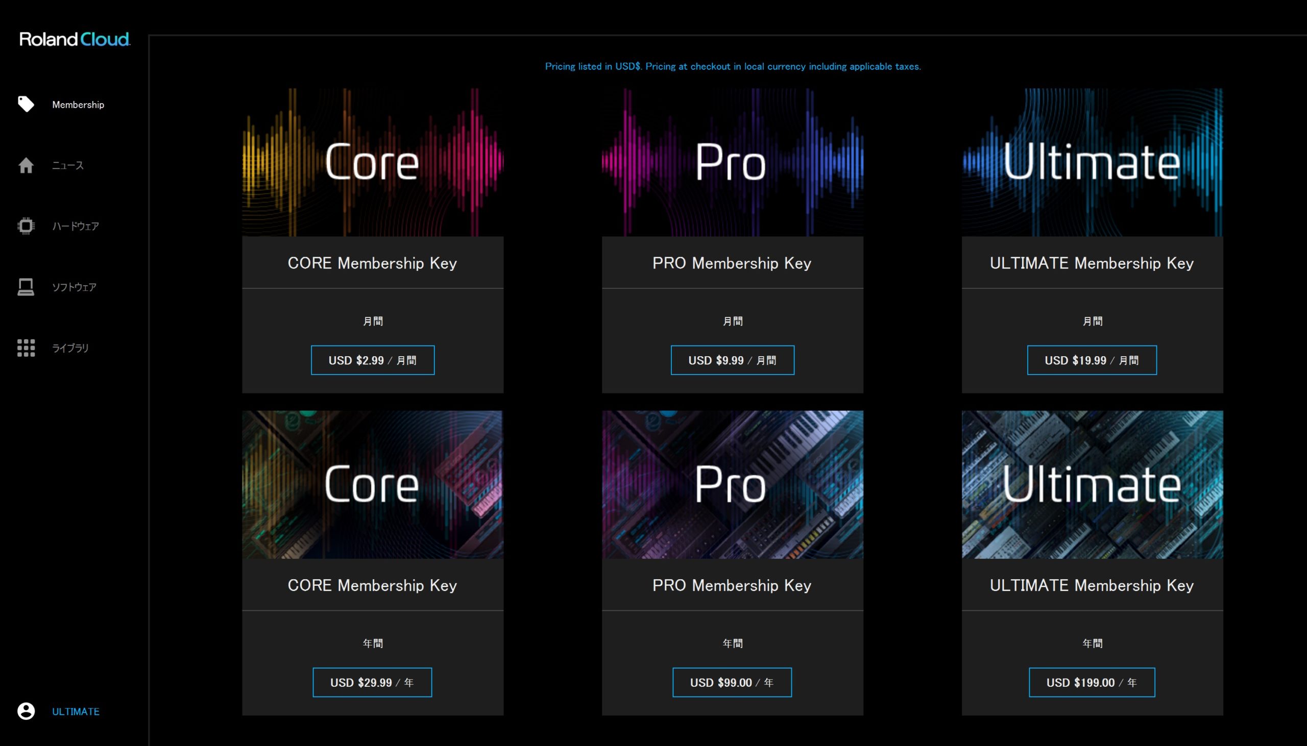Image resolution: width=1307 pixels, height=746 pixels.
Task: Buy Pro yearly at USD $99.00
Action: [732, 682]
